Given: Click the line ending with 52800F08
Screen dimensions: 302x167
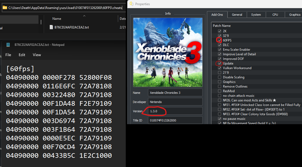Looking at the screenshot, I should (x=59, y=78).
